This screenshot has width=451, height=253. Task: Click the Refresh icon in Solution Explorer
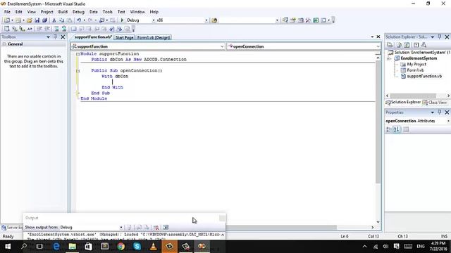407,45
